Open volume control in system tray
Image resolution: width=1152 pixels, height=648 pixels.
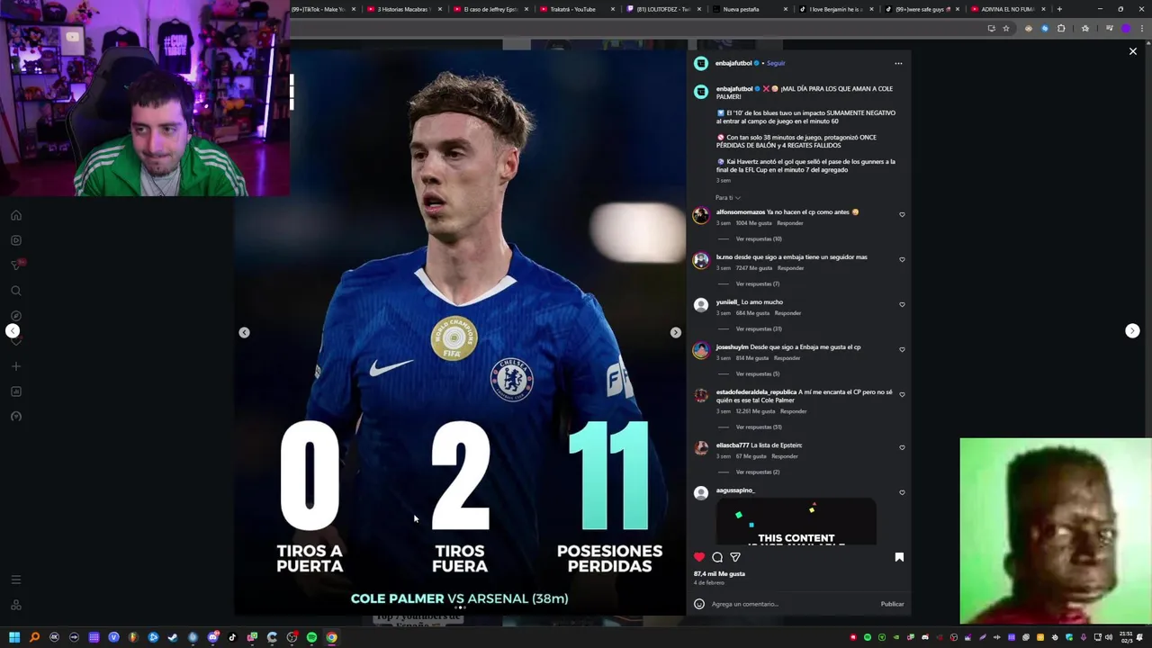coord(1109,637)
